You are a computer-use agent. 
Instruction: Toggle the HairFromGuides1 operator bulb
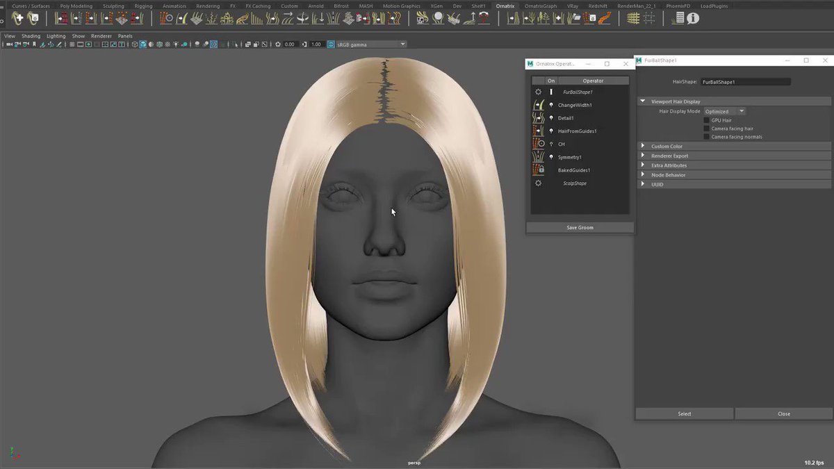[x=551, y=131]
